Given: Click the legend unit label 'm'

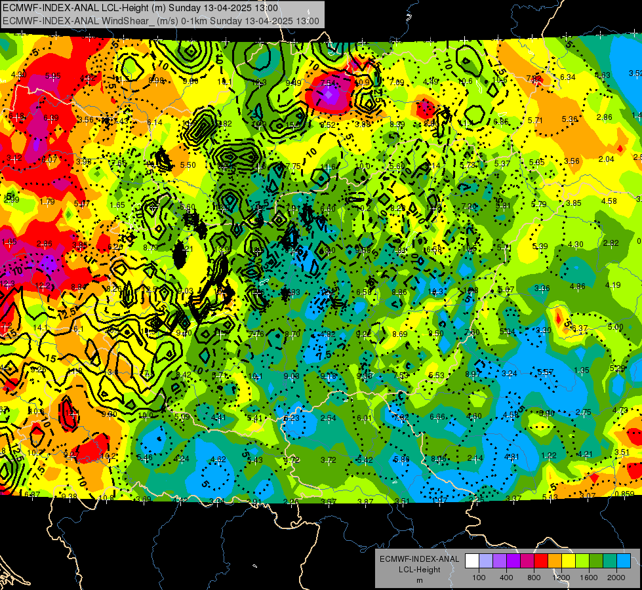Looking at the screenshot, I should (x=420, y=580).
